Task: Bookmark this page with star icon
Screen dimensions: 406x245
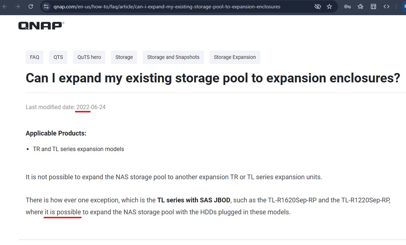Action: [x=329, y=7]
